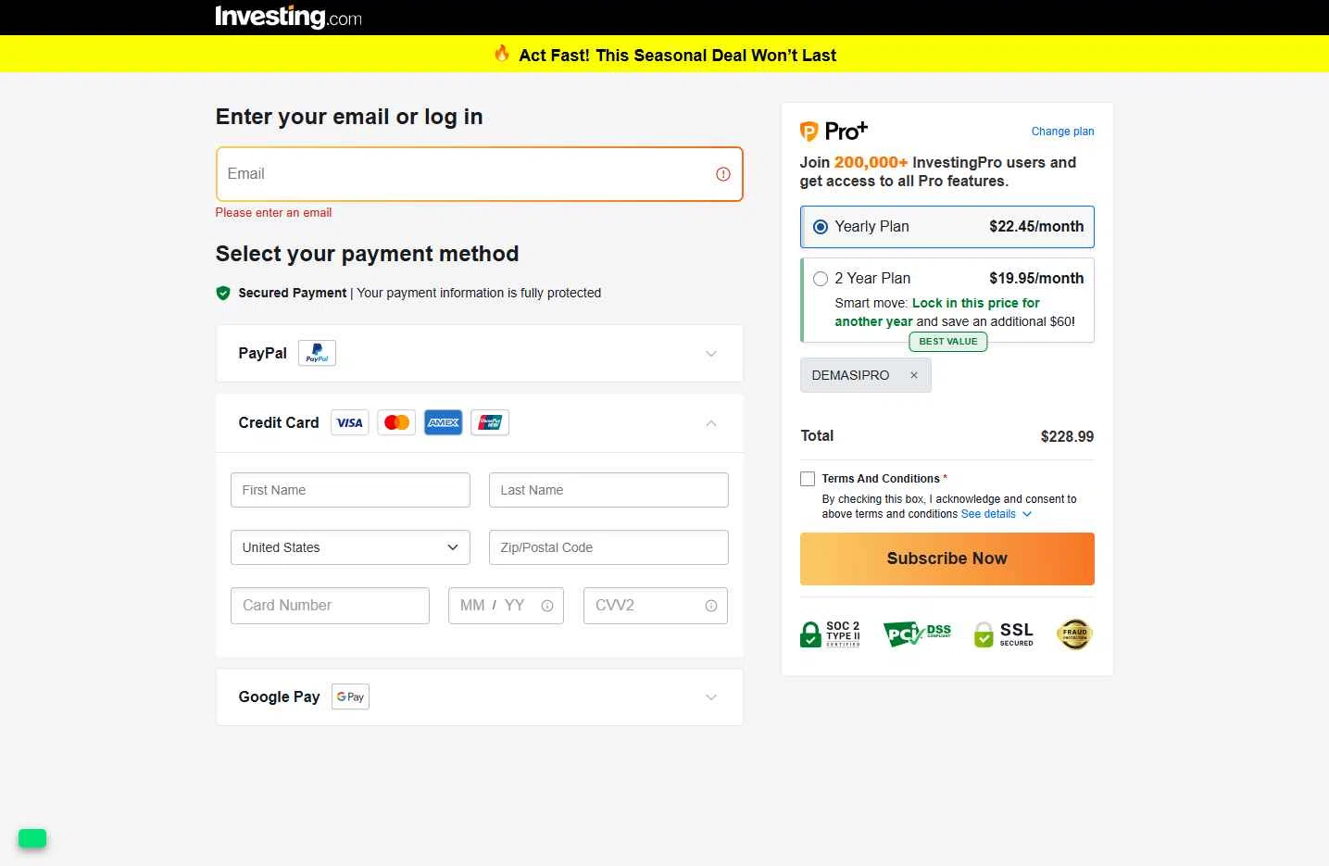Click into the Email input field
This screenshot has width=1329, height=866.
tap(480, 174)
